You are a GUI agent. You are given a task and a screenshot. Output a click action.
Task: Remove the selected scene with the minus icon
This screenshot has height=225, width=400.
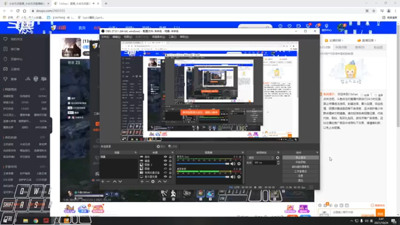point(108,181)
